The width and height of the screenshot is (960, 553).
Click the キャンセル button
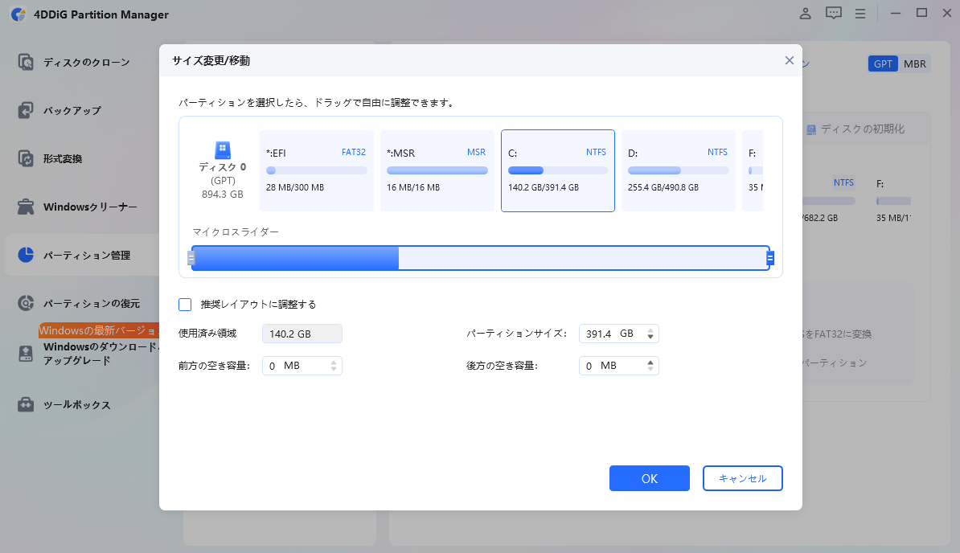(742, 478)
